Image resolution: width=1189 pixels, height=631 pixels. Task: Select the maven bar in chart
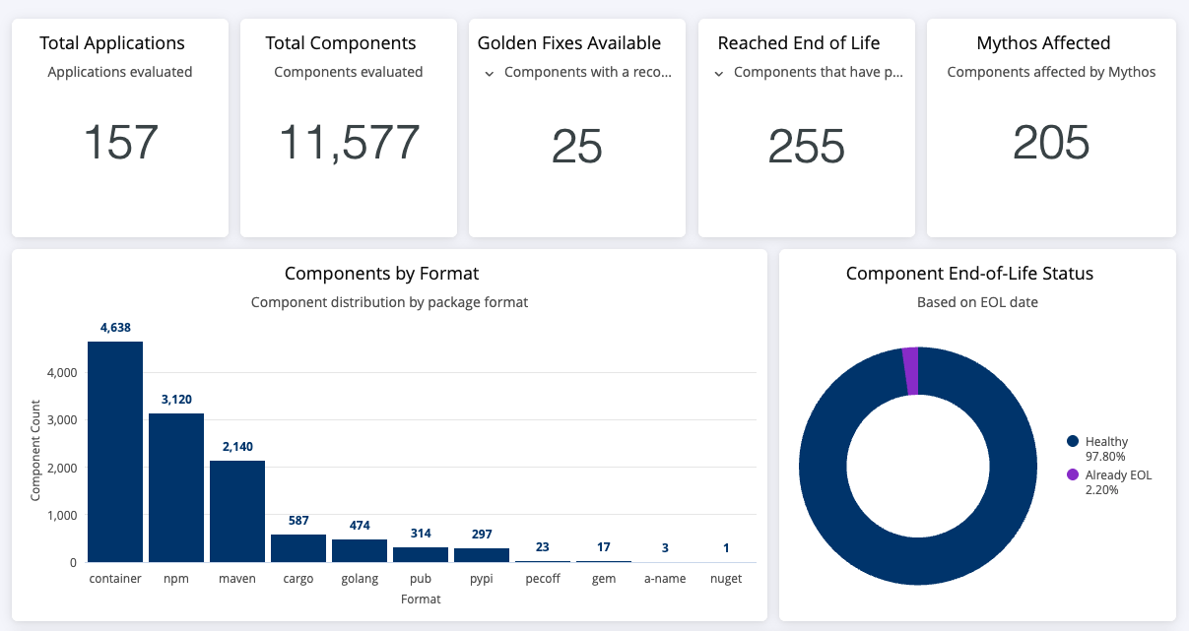[237, 511]
